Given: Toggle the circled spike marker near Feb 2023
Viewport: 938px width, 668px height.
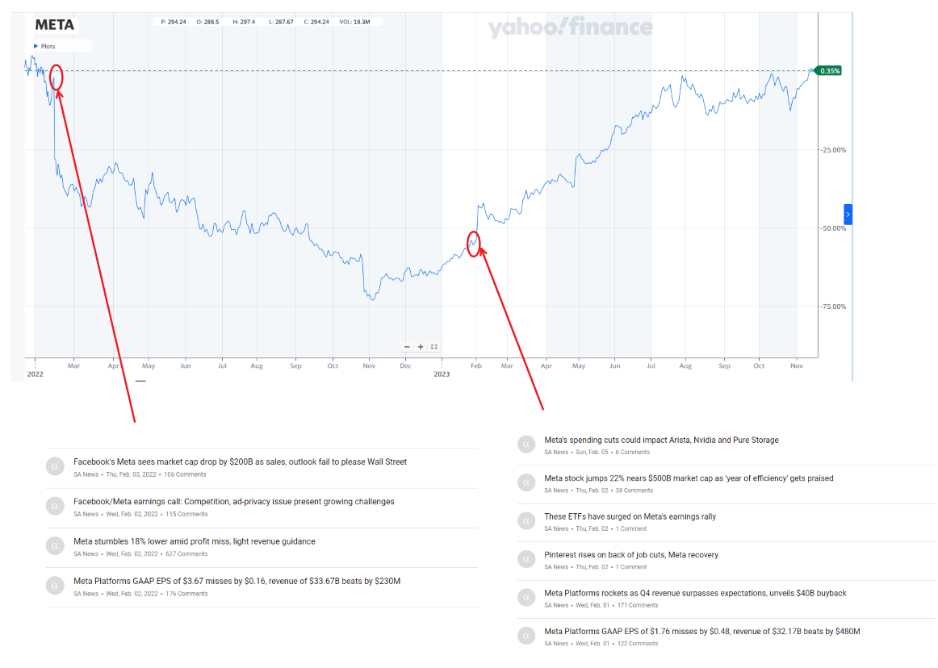Looking at the screenshot, I should click(x=472, y=242).
